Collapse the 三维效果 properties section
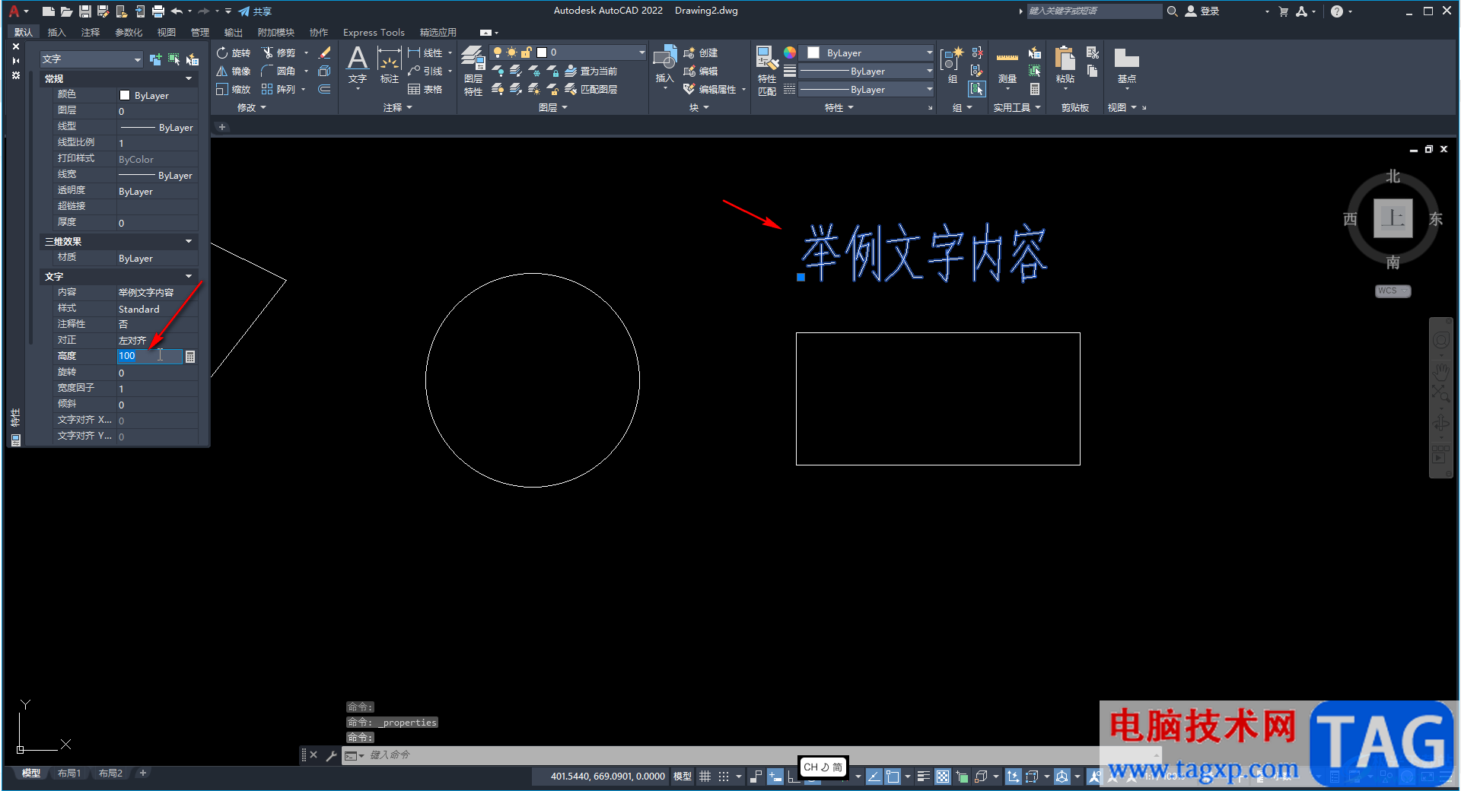The height and width of the screenshot is (791, 1461). click(189, 241)
